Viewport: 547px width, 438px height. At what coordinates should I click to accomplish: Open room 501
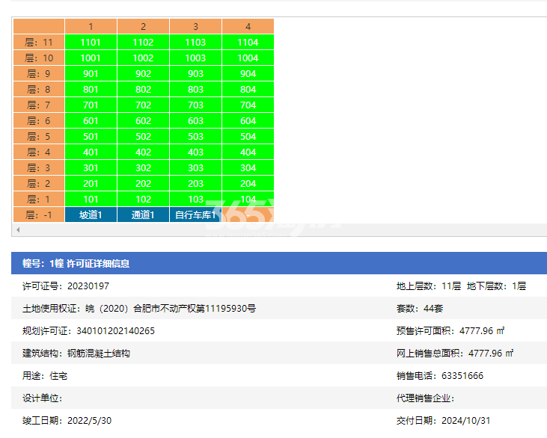click(x=91, y=136)
